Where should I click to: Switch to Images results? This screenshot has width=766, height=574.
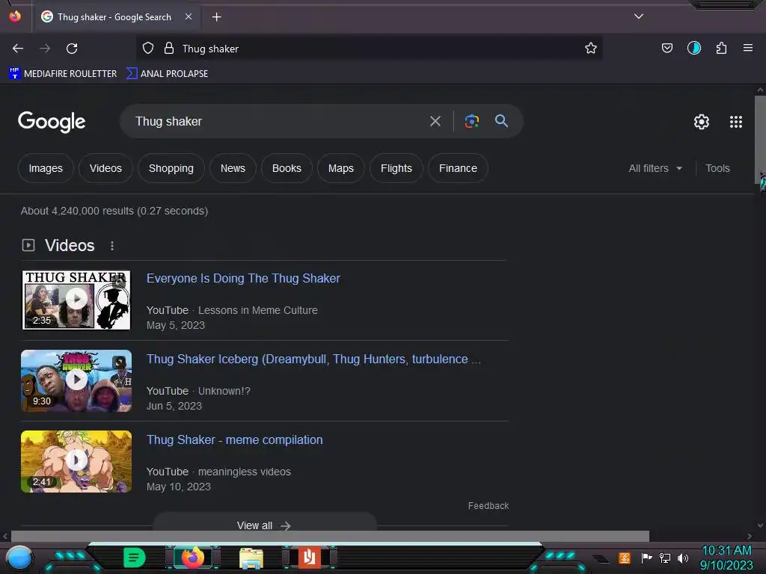pyautogui.click(x=46, y=168)
